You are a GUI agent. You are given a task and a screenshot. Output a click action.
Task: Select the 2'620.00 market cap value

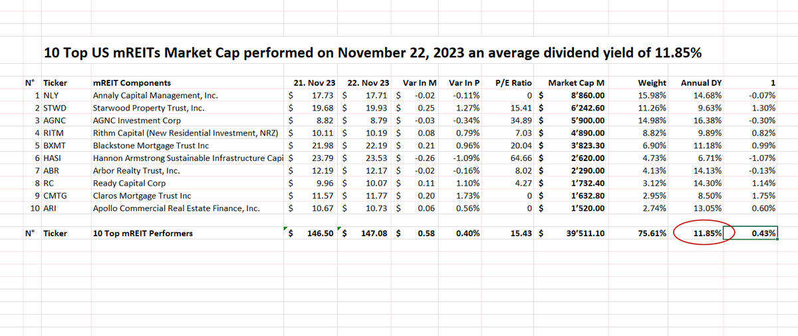click(587, 158)
